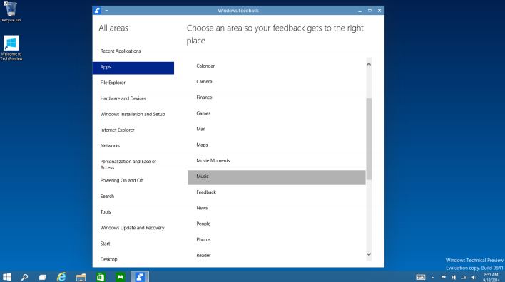Click the scrollbar down arrow

369,254
